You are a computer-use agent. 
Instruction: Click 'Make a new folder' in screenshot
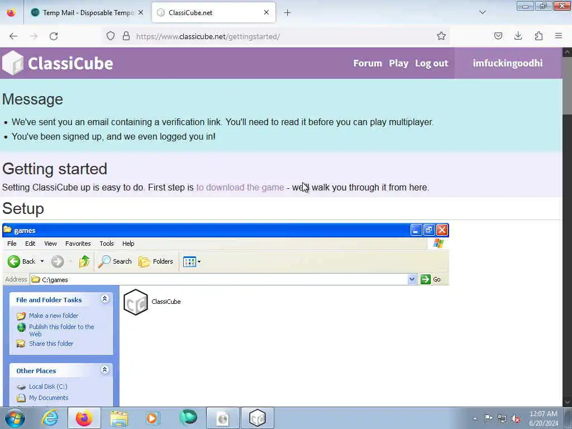(54, 316)
